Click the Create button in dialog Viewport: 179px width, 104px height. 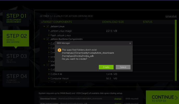[x=106, y=67]
